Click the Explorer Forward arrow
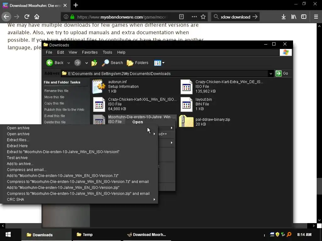 tap(77, 63)
